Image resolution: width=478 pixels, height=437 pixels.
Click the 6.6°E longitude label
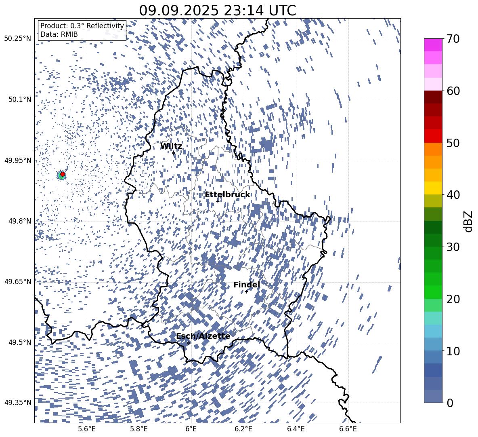348,429
